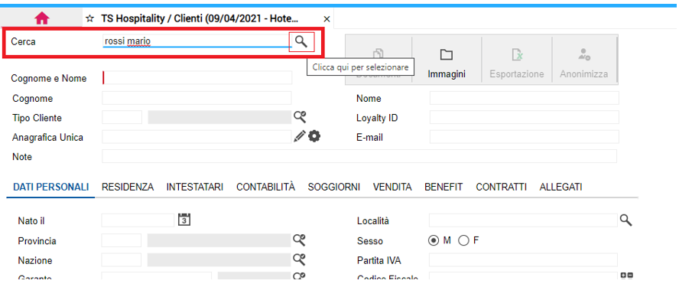Click the Note input field
679x287 pixels.
click(x=359, y=156)
